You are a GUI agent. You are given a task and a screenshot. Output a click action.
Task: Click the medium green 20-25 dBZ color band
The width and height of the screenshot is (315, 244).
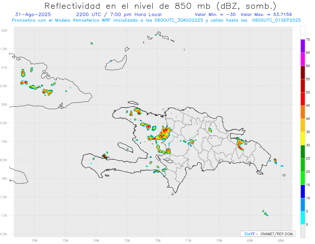[303, 165]
